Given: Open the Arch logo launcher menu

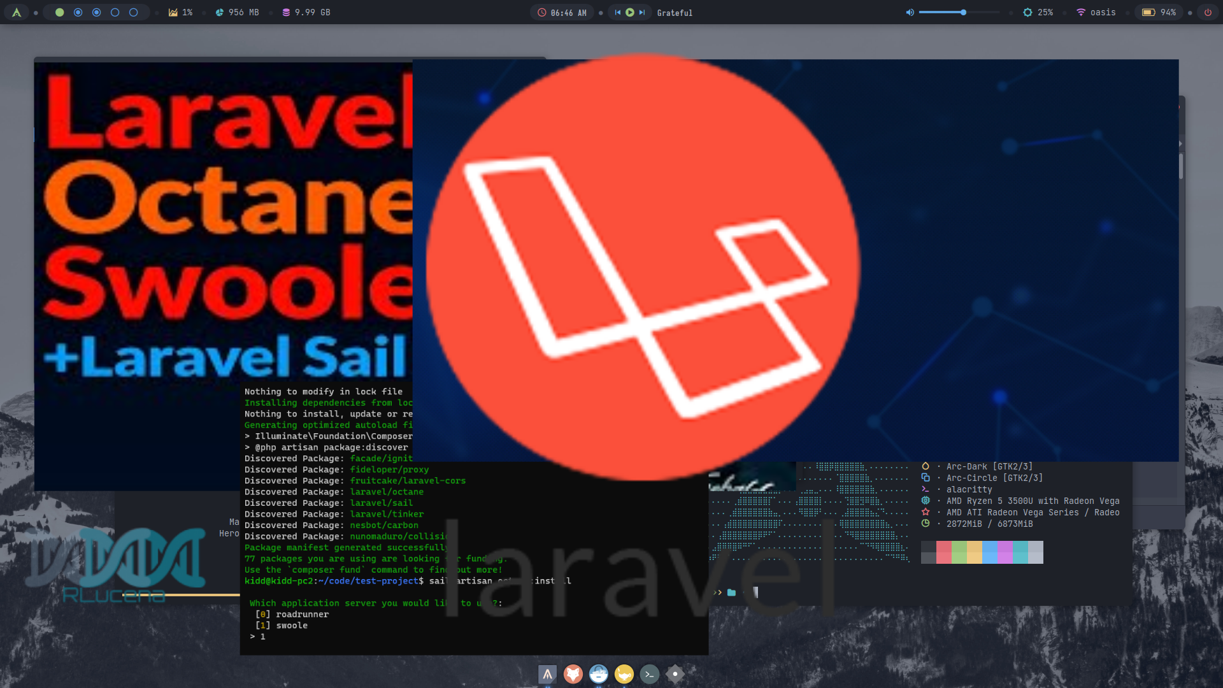Looking at the screenshot, I should point(17,12).
